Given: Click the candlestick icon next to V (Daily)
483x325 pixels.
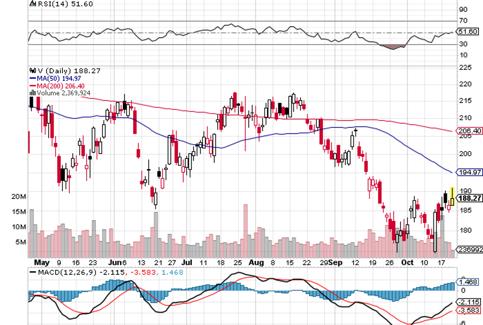Looking at the screenshot, I should 33,71.
